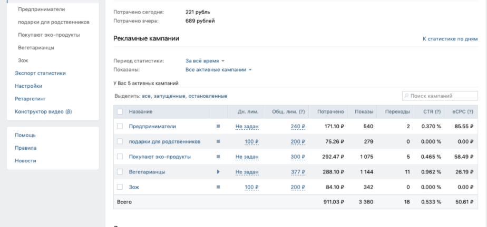487x227 pixels.
Task: Sort table by Потрачено column header
Action: tap(330, 112)
